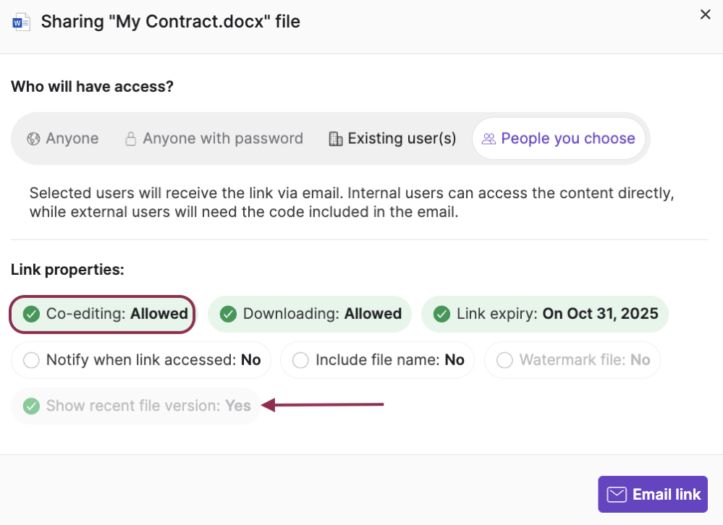Click the padlock icon before Anyone with password
723x525 pixels.
pos(130,138)
